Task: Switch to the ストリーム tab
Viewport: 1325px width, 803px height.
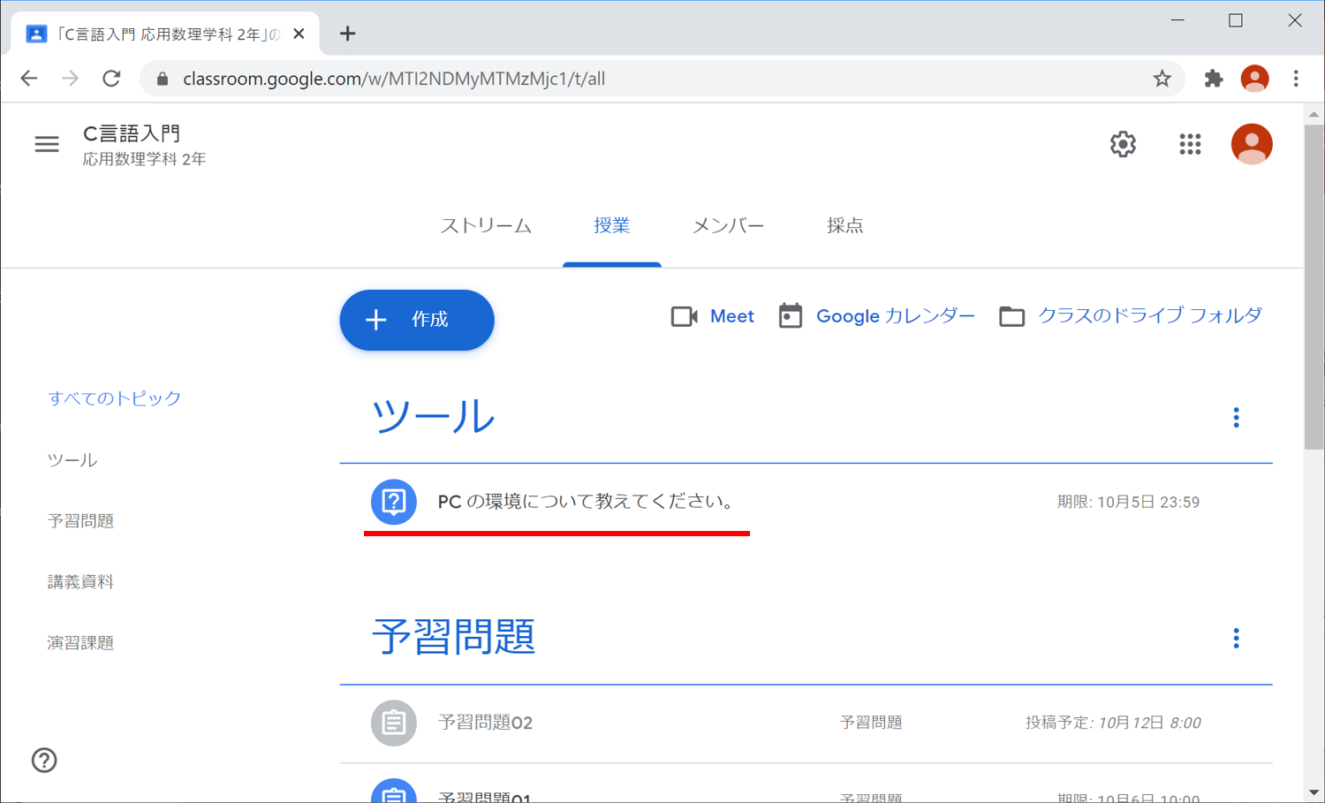Action: (x=486, y=225)
